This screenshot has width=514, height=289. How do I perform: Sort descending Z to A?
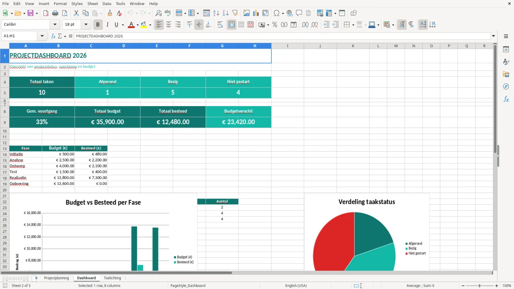(226, 13)
